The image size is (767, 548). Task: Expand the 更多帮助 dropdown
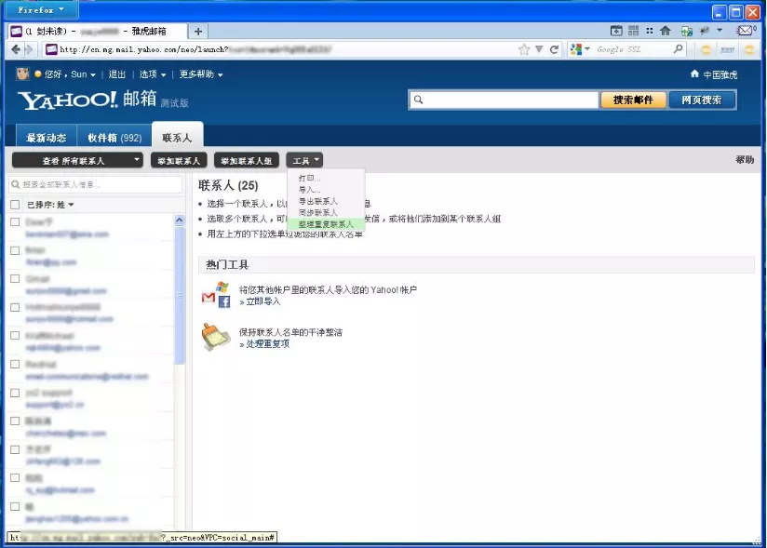tap(201, 74)
